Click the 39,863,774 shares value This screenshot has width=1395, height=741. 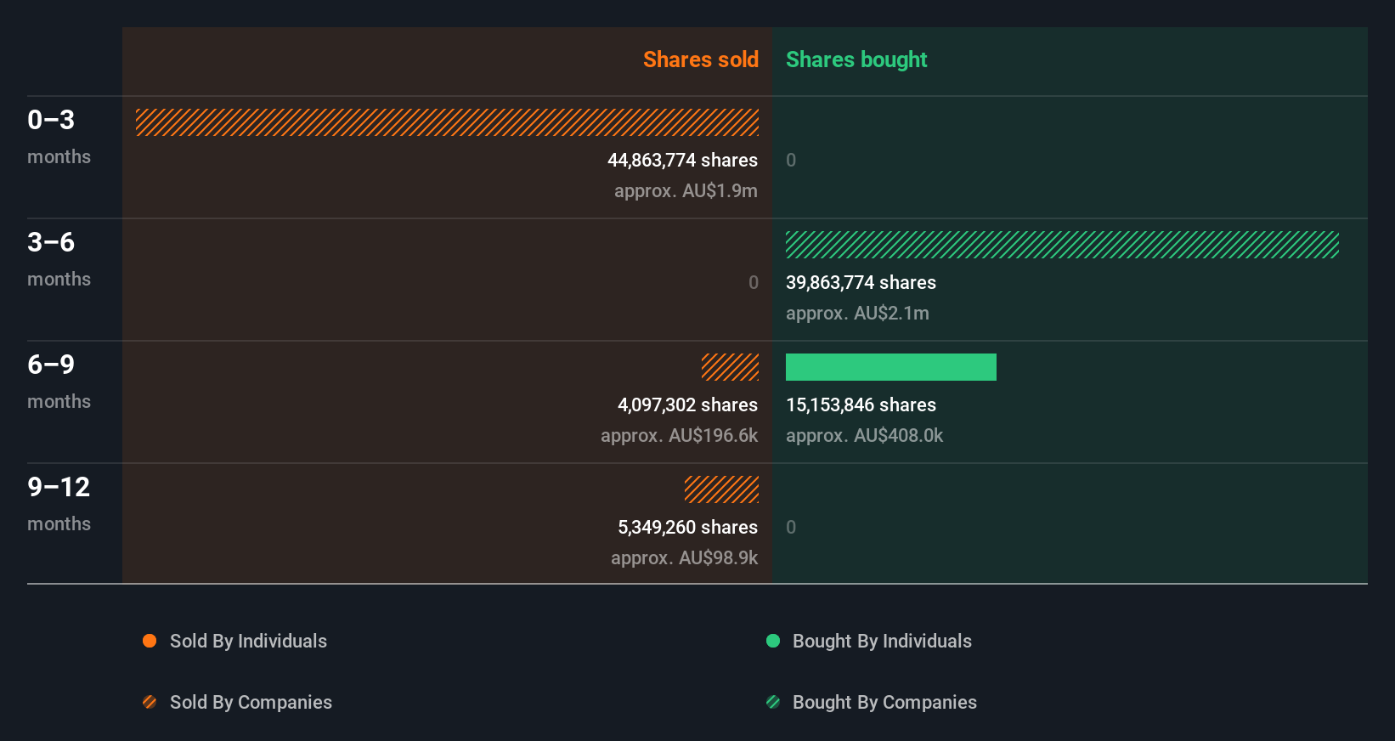(x=861, y=282)
